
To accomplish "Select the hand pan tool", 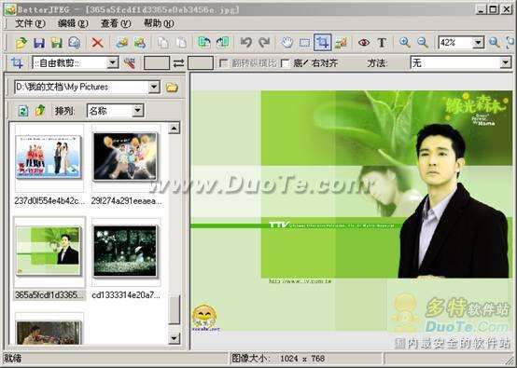I will [x=287, y=43].
